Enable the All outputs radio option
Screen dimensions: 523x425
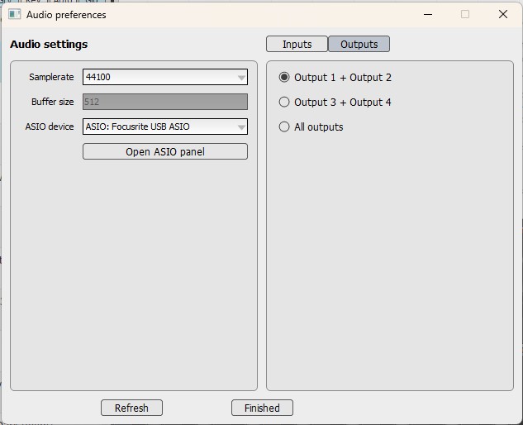point(285,127)
